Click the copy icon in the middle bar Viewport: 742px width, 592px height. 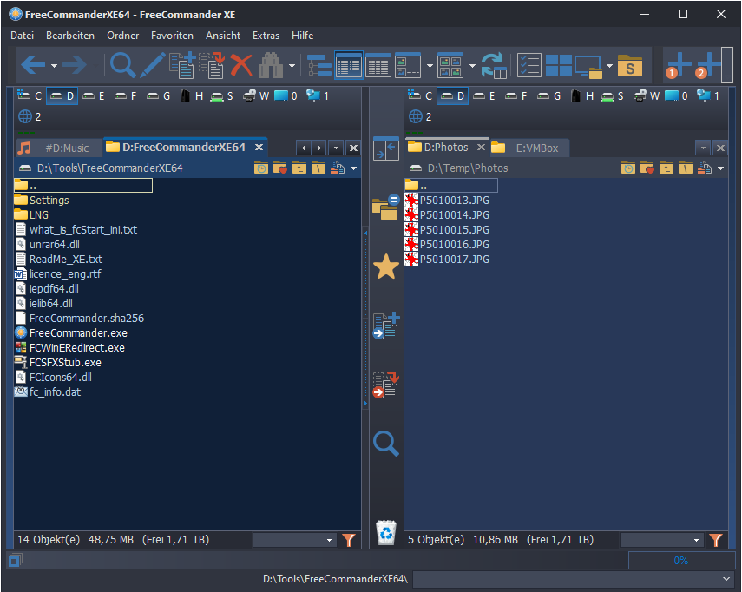[x=386, y=326]
